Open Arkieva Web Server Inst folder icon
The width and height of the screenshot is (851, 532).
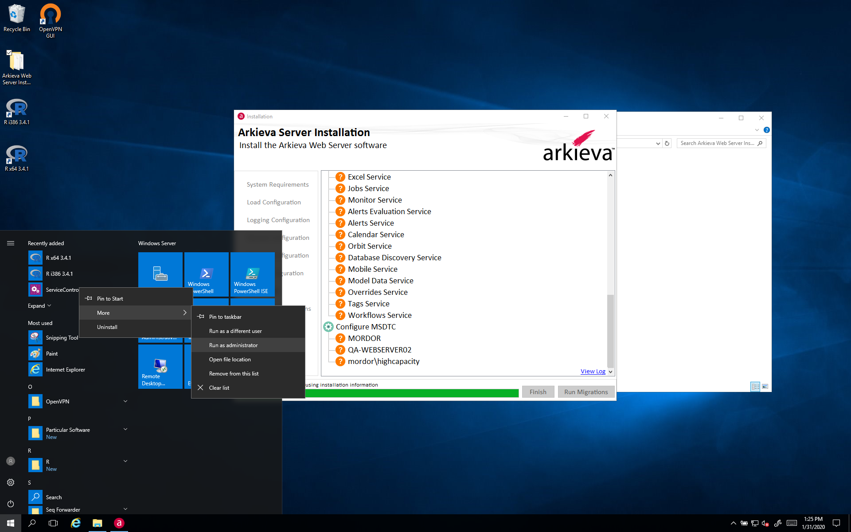[x=16, y=67]
